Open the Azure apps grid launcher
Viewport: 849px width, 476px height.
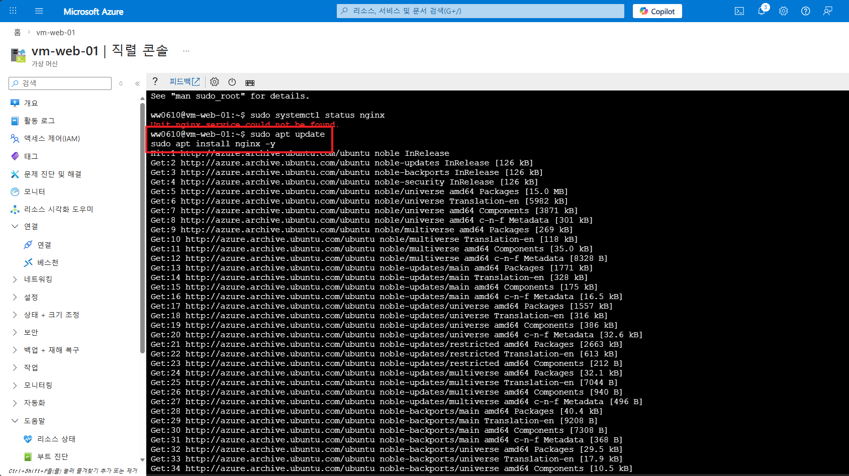coord(13,11)
